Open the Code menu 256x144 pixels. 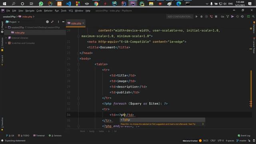pyautogui.click(x=39, y=11)
